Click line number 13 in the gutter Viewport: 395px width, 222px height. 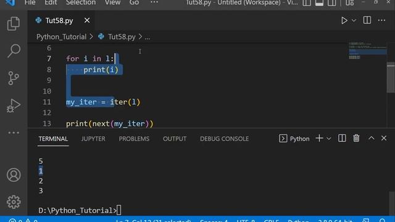click(47, 124)
